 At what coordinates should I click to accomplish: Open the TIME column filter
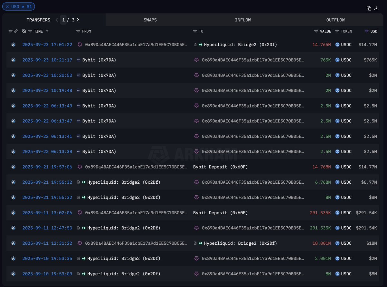[x=30, y=31]
